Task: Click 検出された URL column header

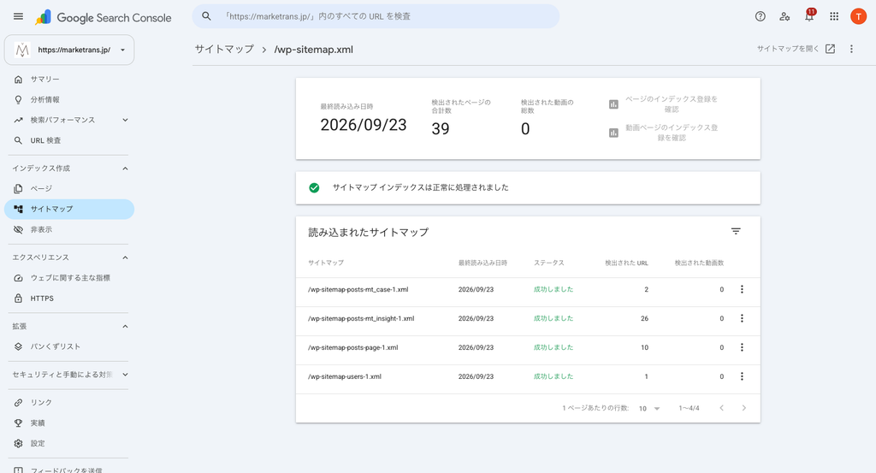Action: pyautogui.click(x=626, y=263)
